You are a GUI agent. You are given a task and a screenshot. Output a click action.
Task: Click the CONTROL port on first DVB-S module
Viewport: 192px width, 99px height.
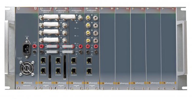coord(43,60)
